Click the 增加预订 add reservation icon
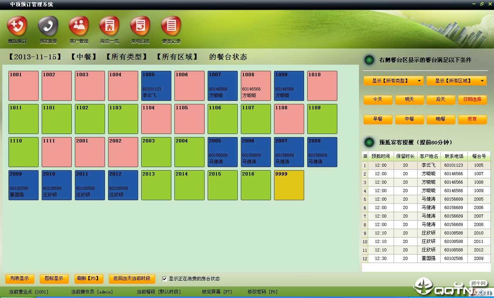494x298 pixels. 17,27
